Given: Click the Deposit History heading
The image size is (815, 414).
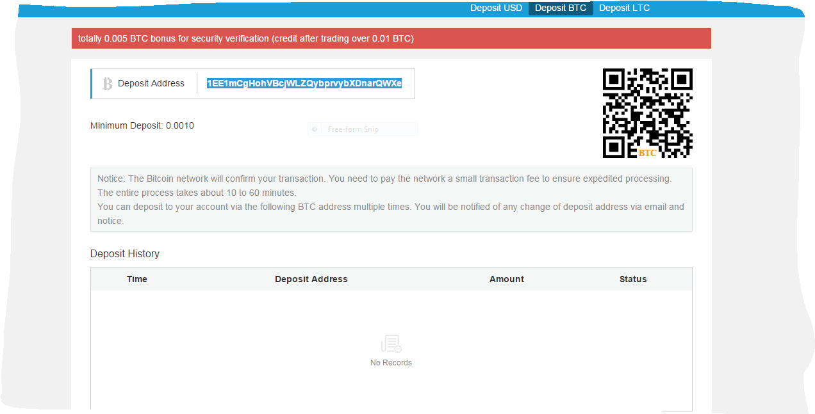Looking at the screenshot, I should [125, 254].
